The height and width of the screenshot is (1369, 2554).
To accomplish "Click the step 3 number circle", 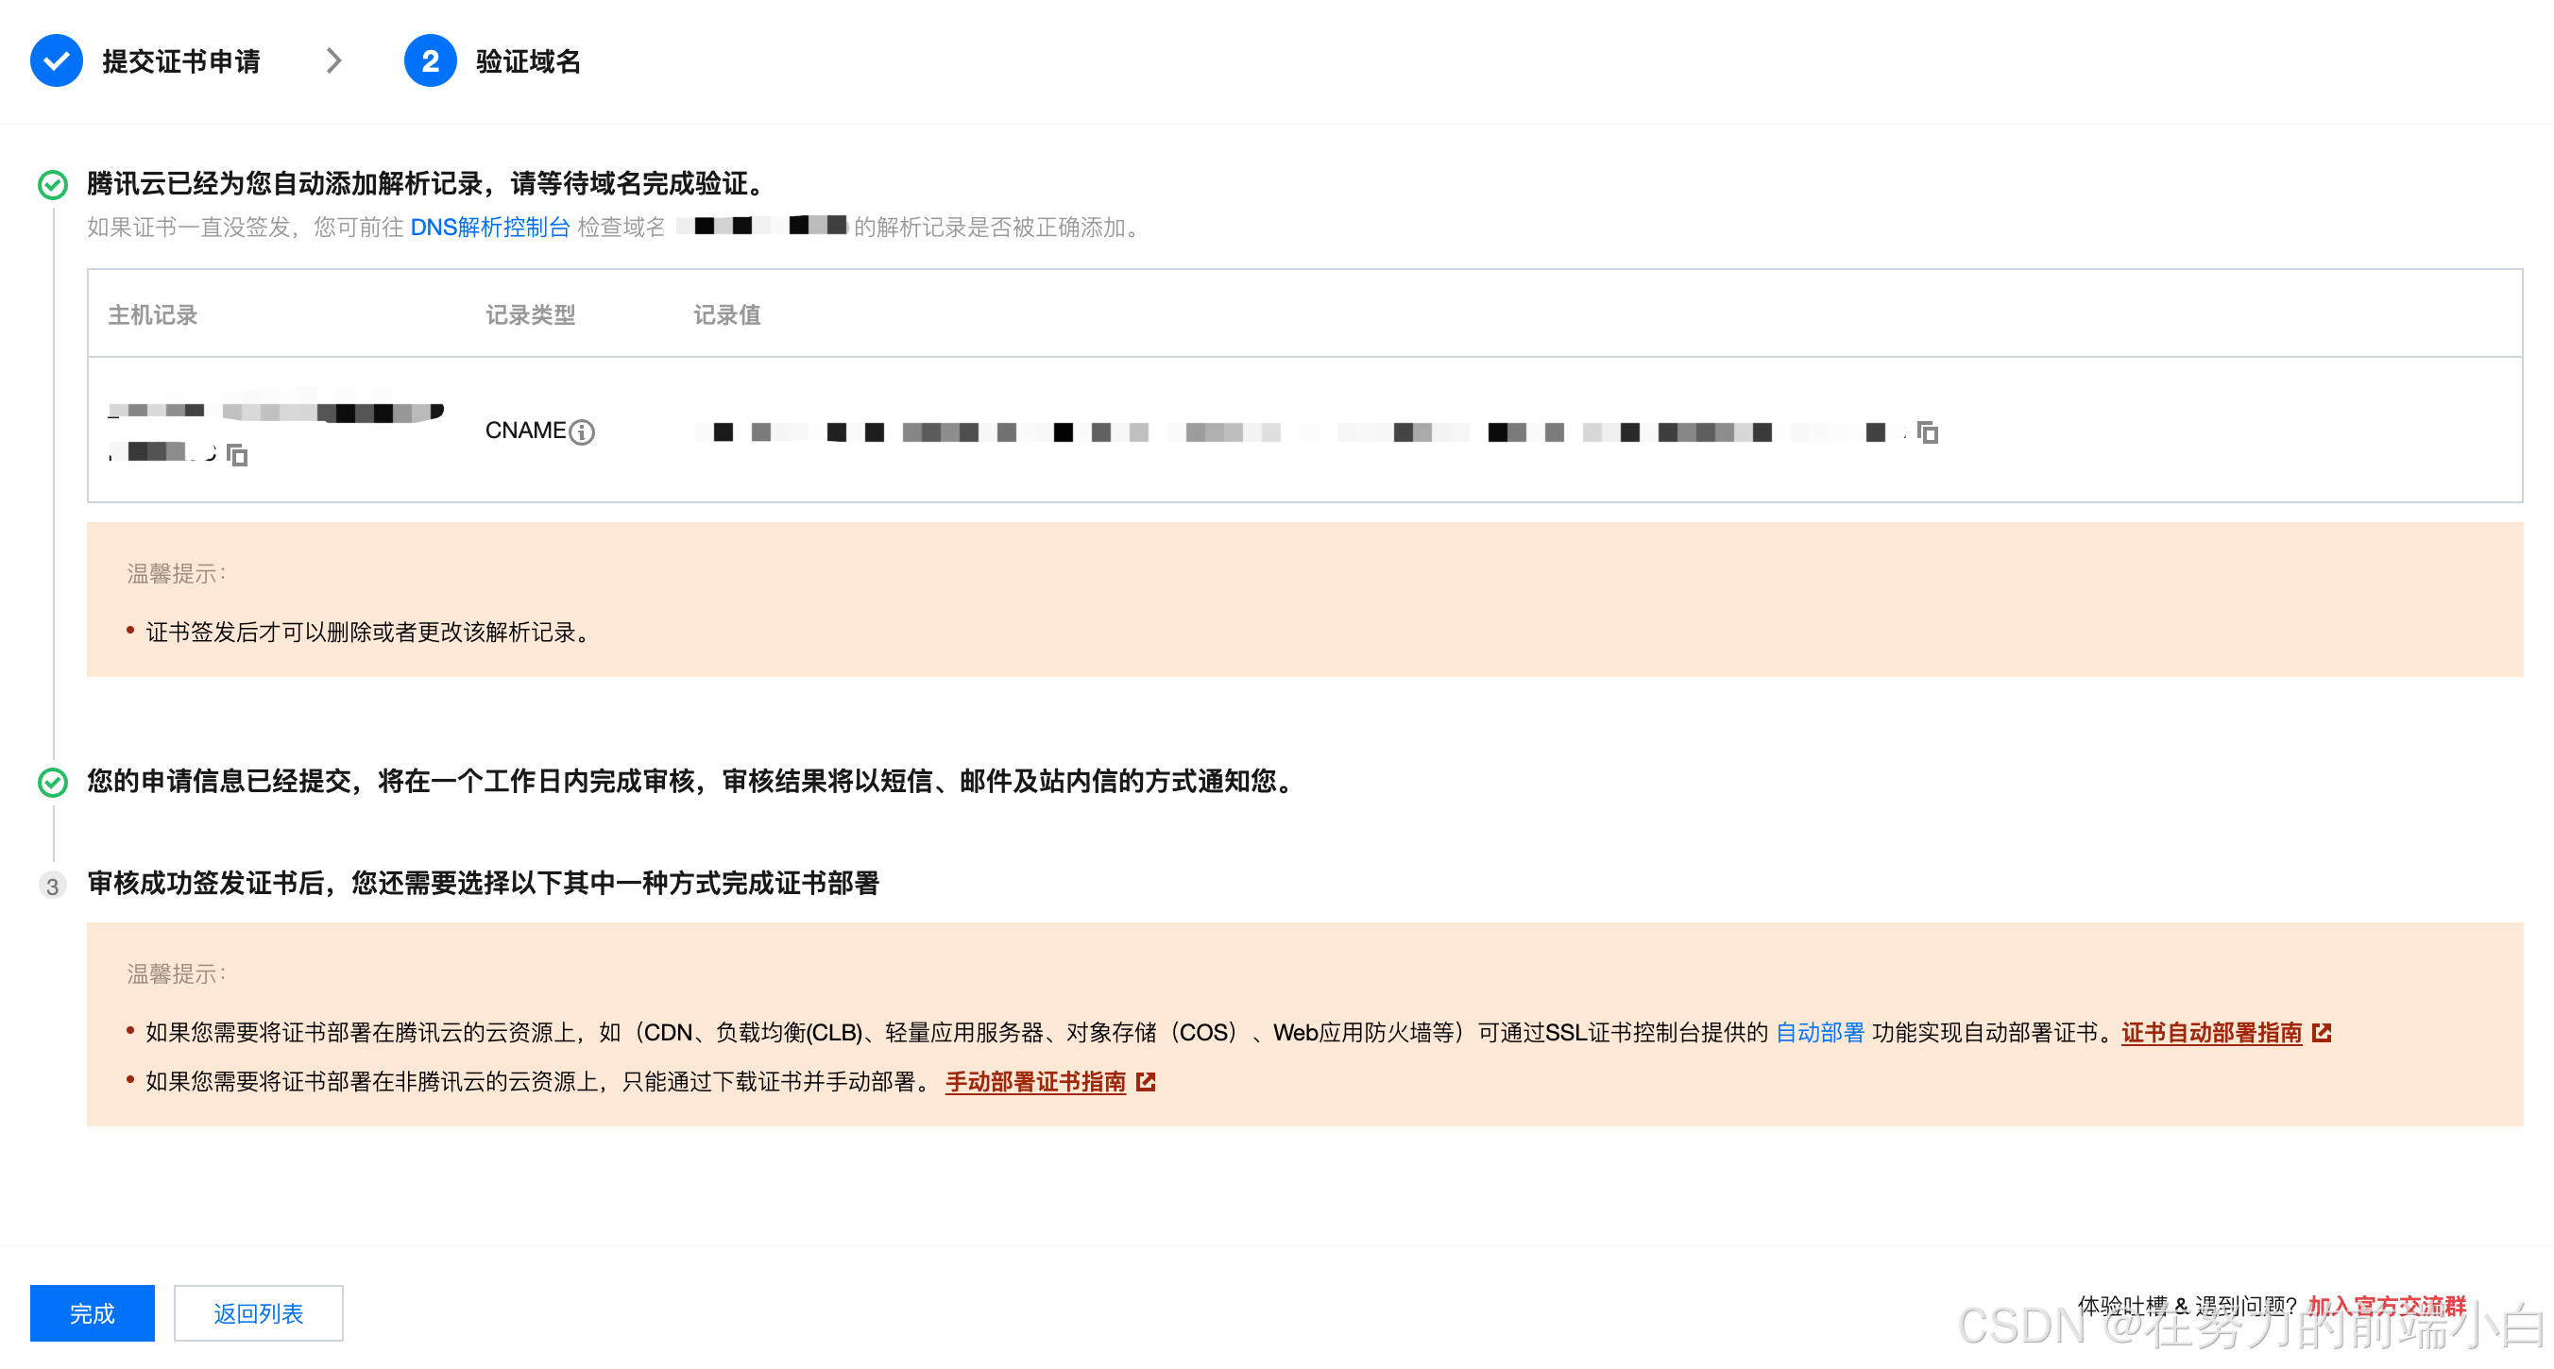I will pyautogui.click(x=53, y=886).
